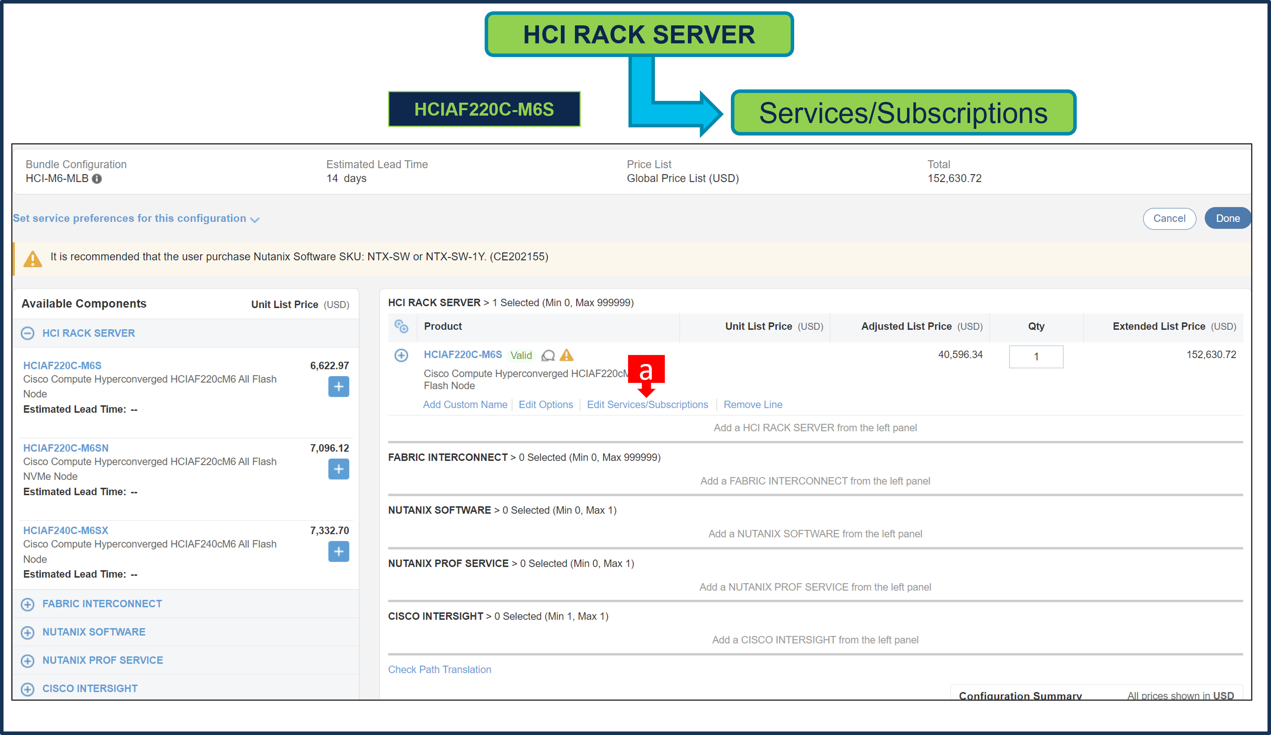
Task: Open HCIAF240C-M6SX product link
Action: 66,530
